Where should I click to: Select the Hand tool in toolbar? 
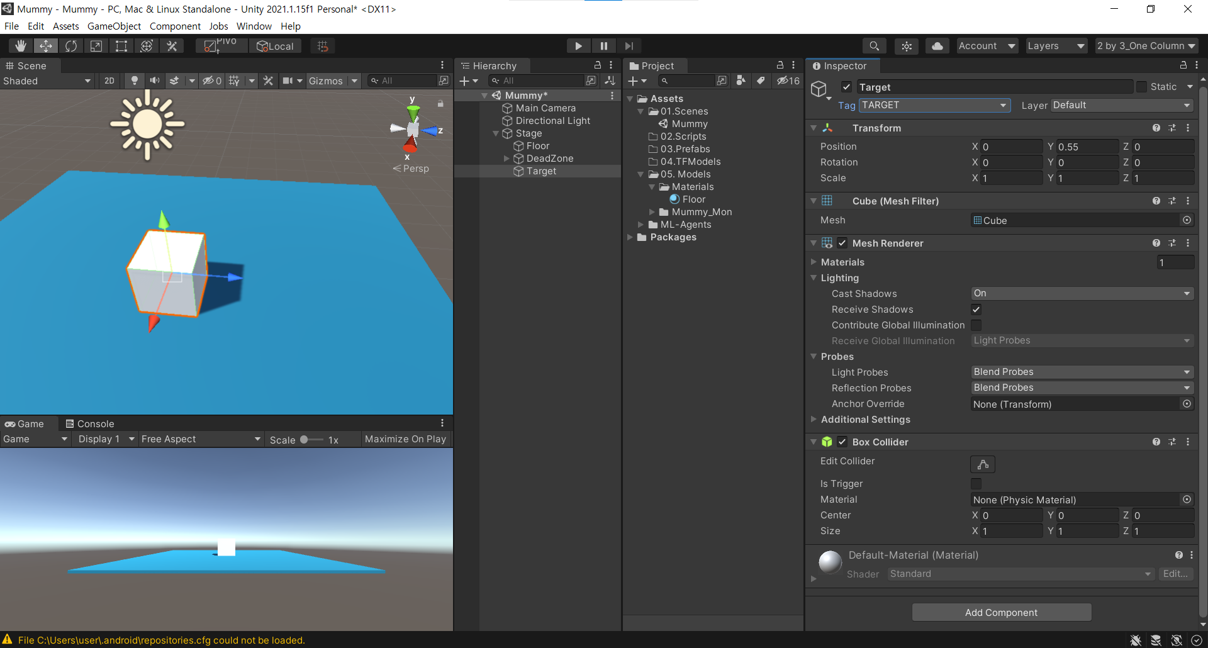21,46
